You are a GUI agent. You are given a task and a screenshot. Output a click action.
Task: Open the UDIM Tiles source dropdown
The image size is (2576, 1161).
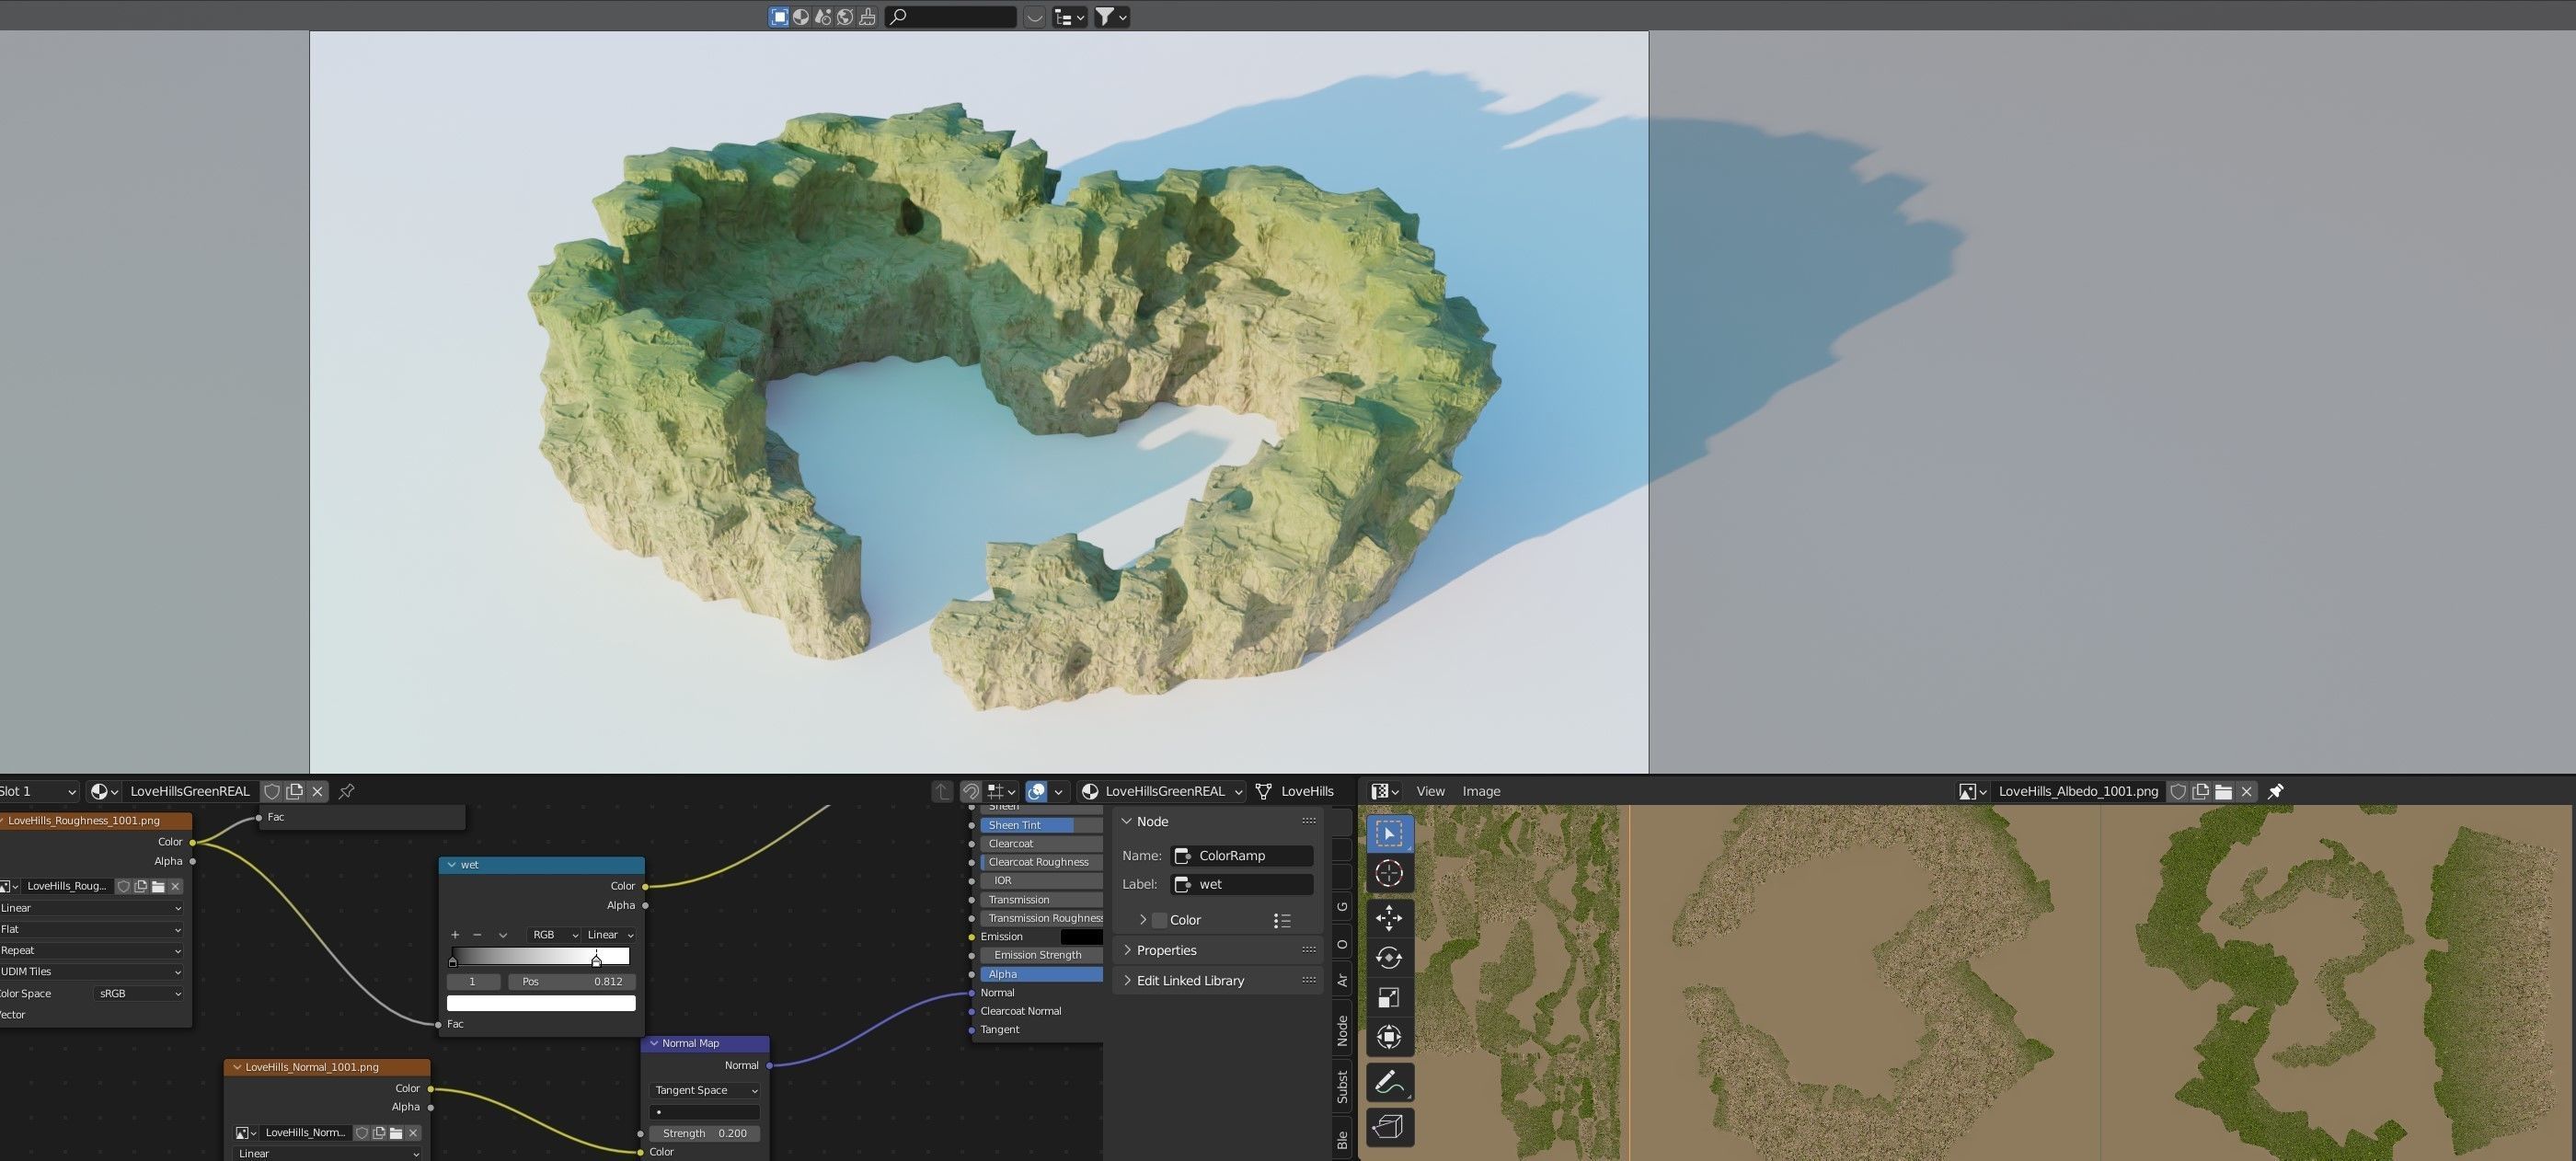[91, 972]
